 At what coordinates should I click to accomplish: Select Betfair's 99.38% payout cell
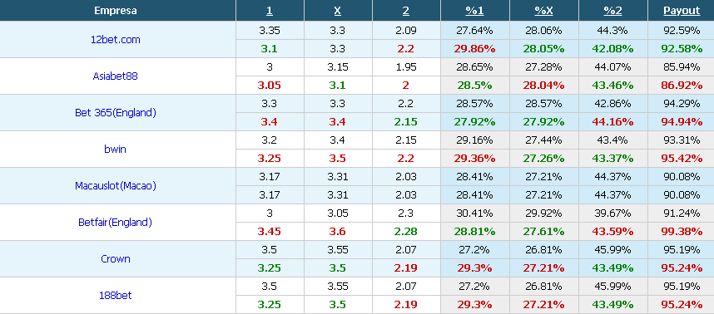point(682,231)
